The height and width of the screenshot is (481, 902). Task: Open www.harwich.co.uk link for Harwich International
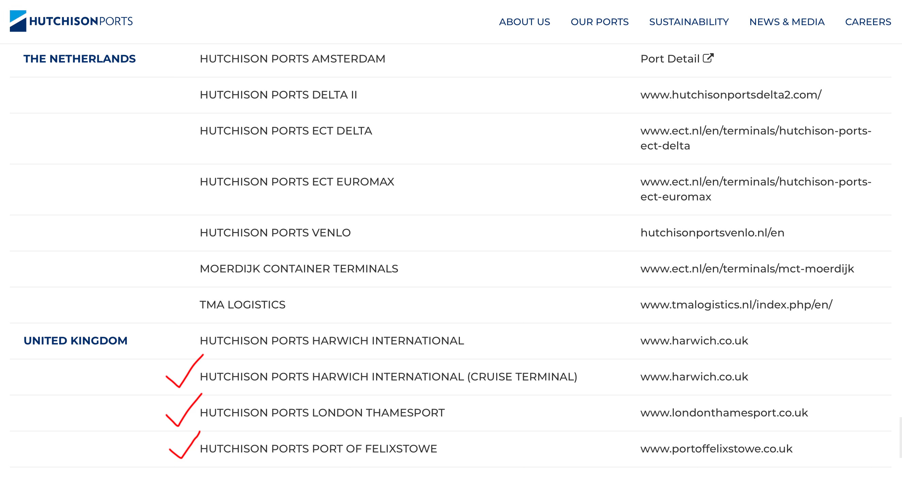(694, 341)
